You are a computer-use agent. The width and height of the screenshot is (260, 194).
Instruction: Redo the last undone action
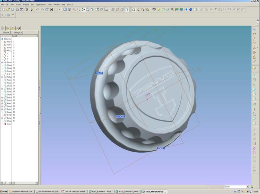click(42, 10)
